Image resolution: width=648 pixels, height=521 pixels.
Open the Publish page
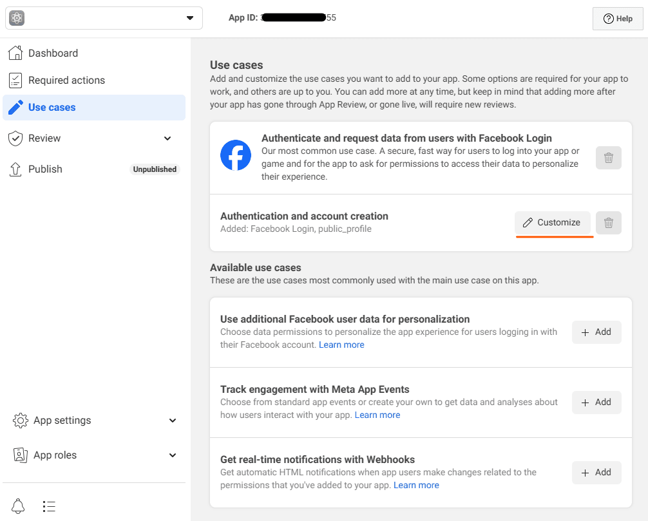45,169
